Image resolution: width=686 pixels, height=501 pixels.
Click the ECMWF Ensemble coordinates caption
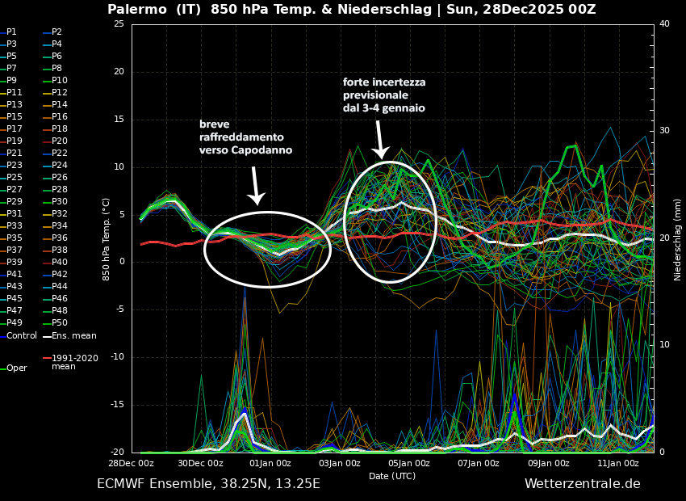click(x=208, y=484)
